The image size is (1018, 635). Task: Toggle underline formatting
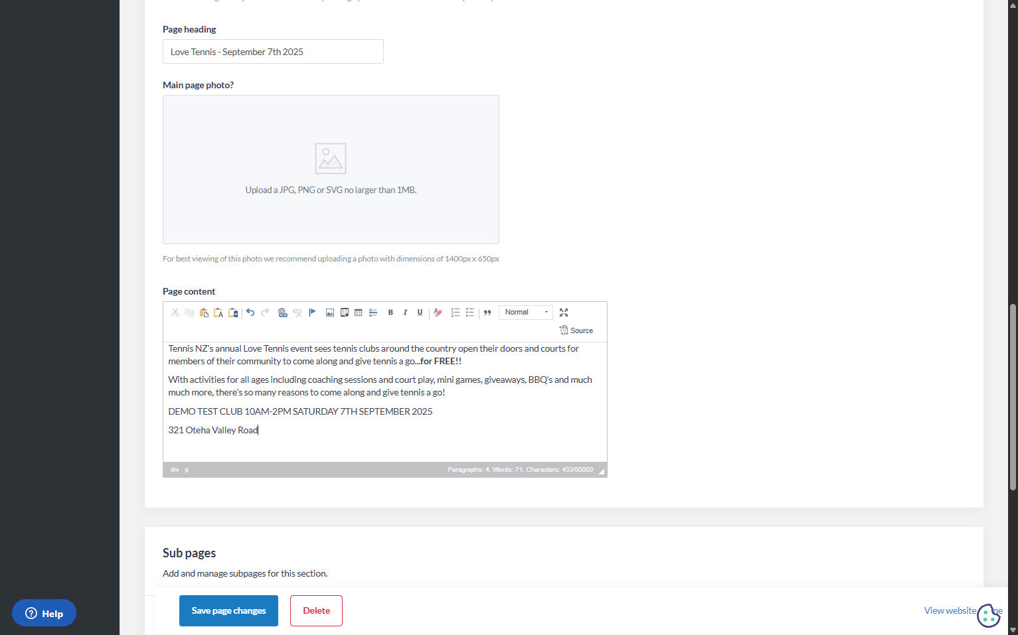420,313
